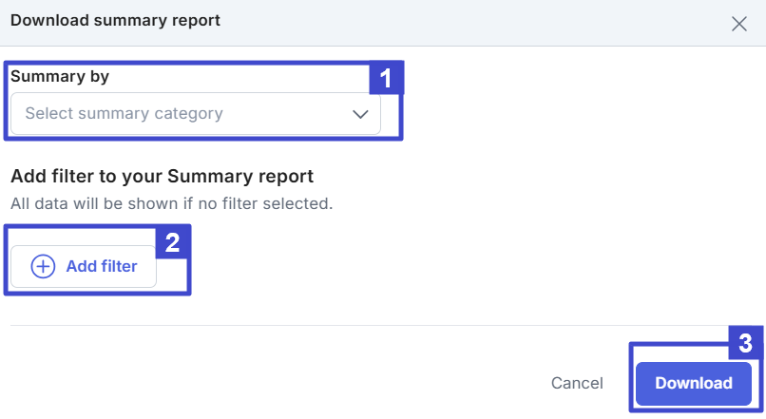The height and width of the screenshot is (419, 766).
Task: Click 'Select summary category' placeholder text
Action: pyautogui.click(x=124, y=114)
